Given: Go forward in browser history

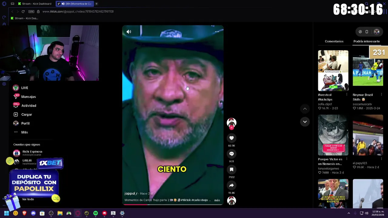Looking at the screenshot, I should pos(18,12).
